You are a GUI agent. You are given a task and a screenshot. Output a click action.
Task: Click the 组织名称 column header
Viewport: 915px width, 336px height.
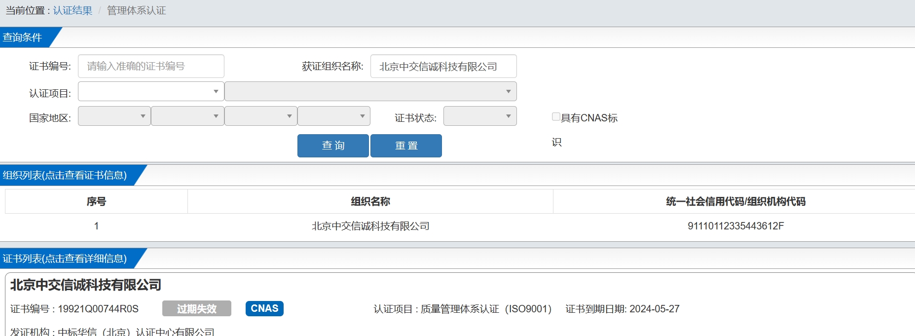pos(370,201)
